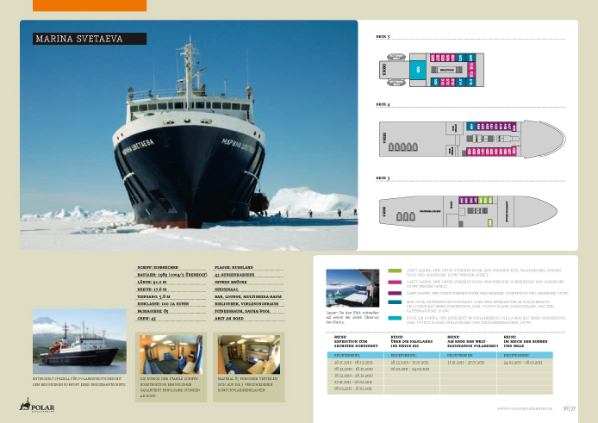The image size is (598, 423).
Task: Open the left cabin interior photo
Action: click(166, 352)
